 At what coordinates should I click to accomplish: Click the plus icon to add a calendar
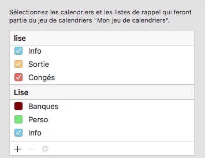click(18, 149)
